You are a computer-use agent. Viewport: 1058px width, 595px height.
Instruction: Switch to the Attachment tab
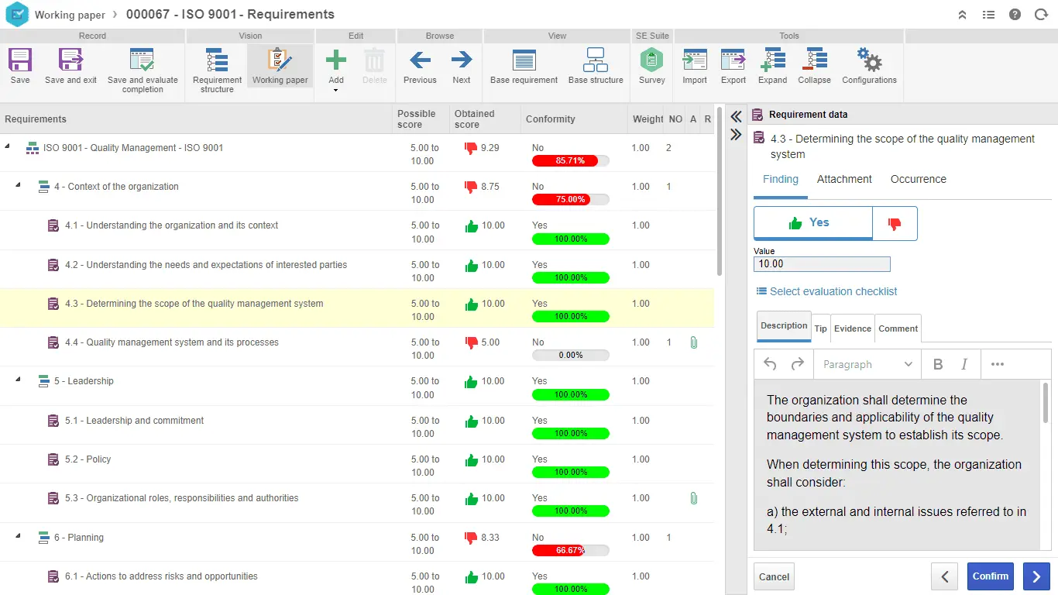(843, 179)
